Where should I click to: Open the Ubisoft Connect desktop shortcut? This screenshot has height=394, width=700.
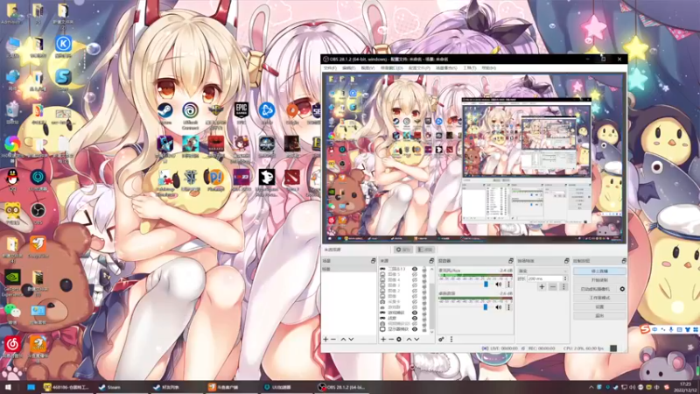[x=190, y=115]
